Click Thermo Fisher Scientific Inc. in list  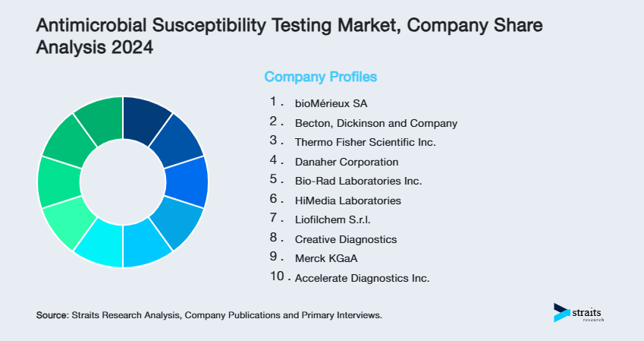(365, 142)
